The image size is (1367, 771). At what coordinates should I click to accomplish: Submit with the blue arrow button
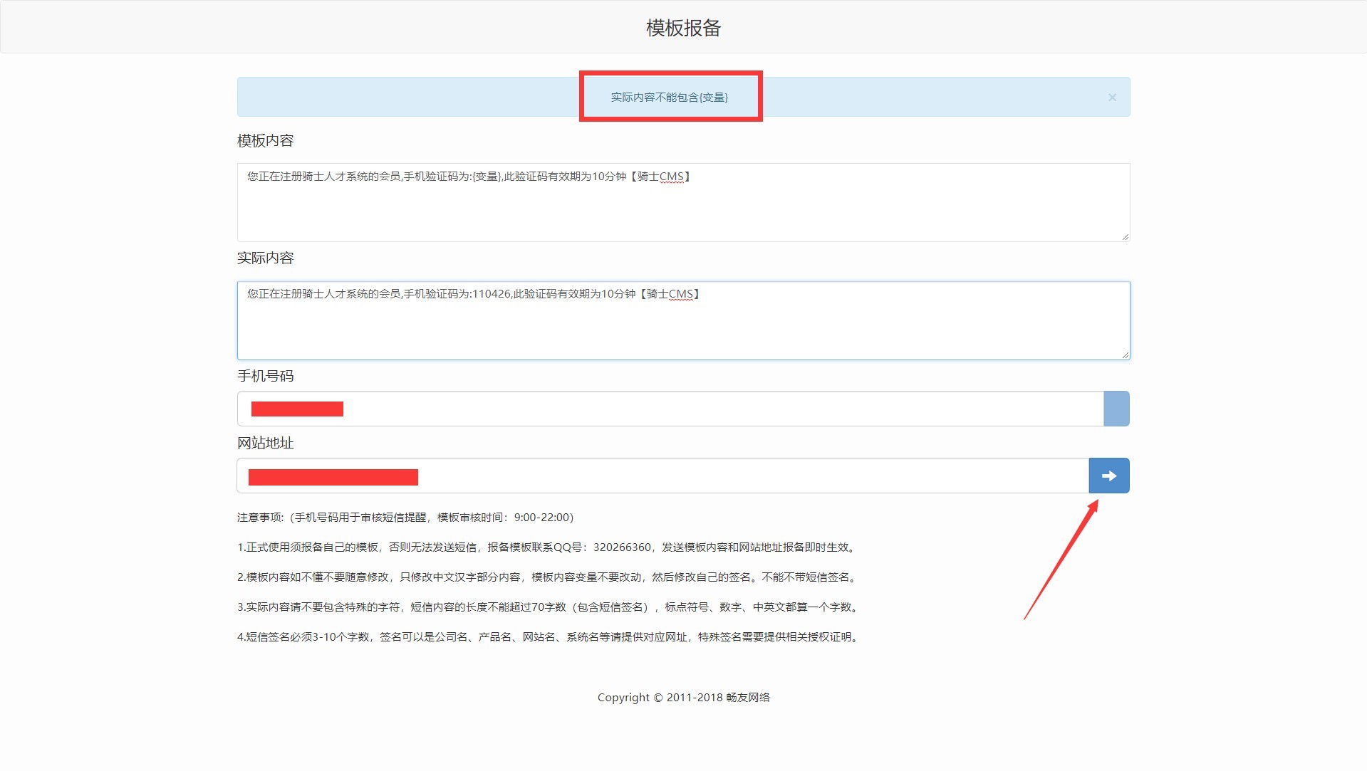click(x=1109, y=476)
